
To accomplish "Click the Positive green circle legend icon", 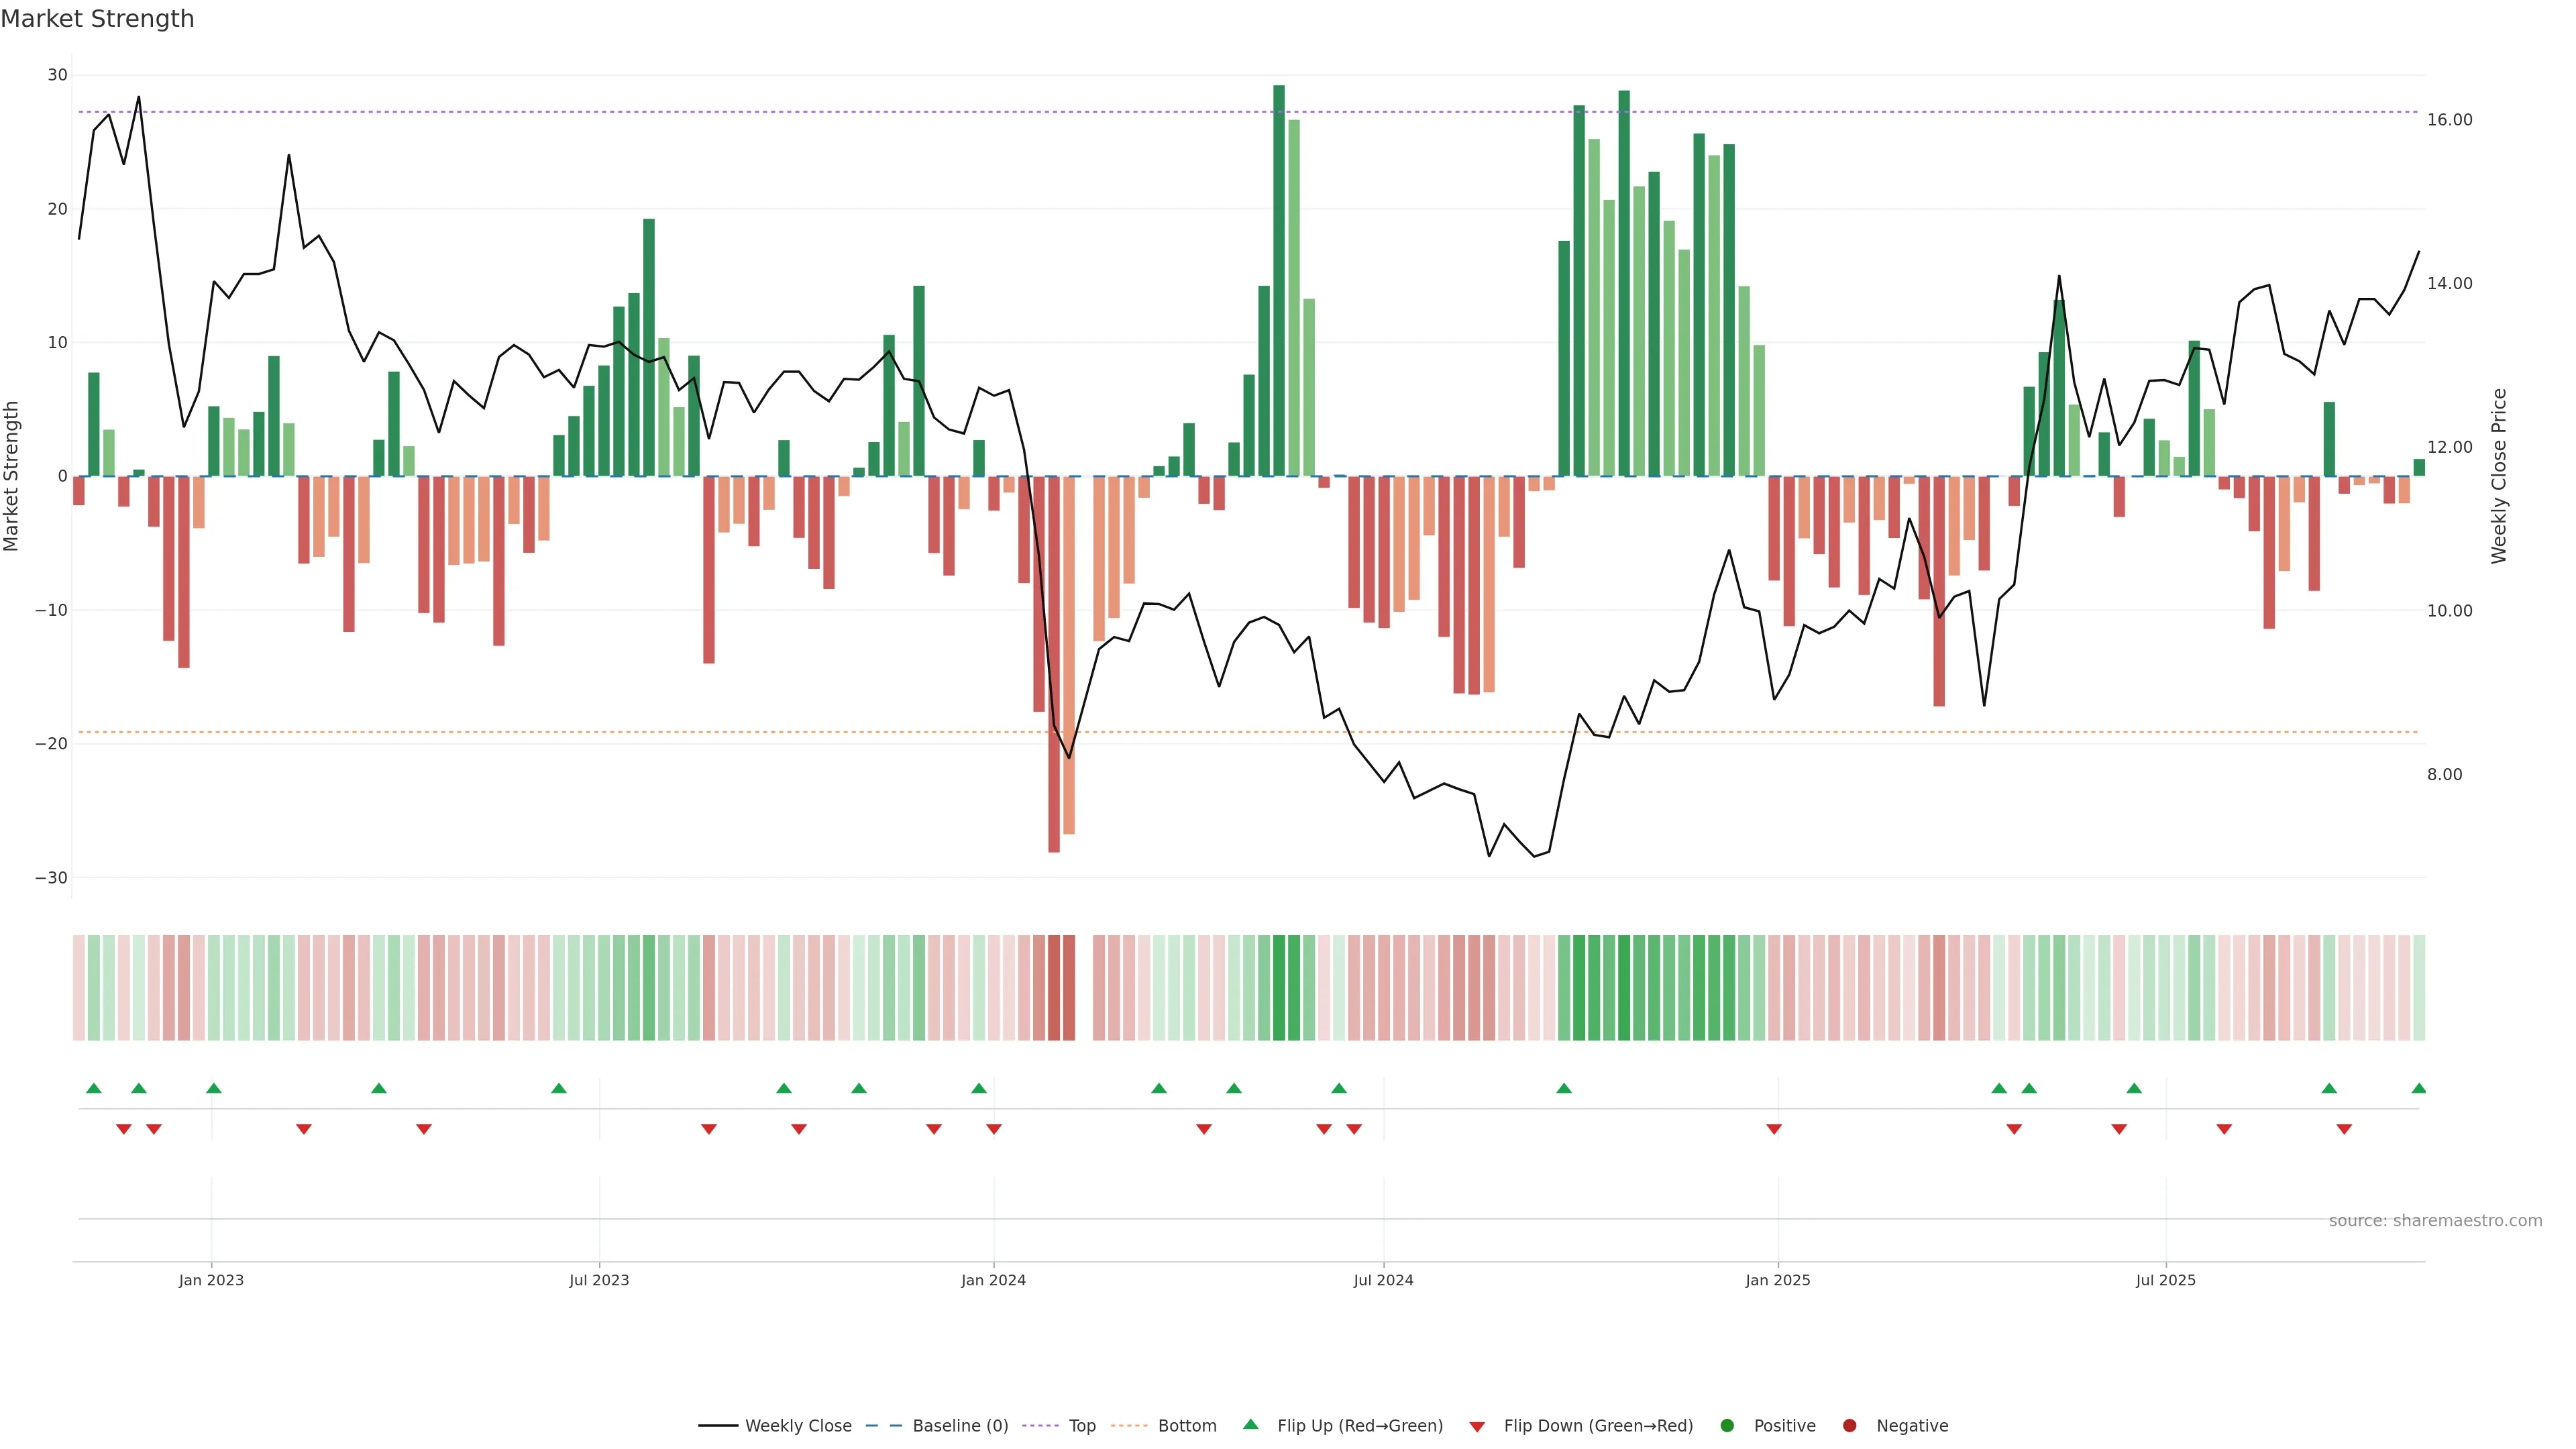I will pyautogui.click(x=1727, y=1426).
